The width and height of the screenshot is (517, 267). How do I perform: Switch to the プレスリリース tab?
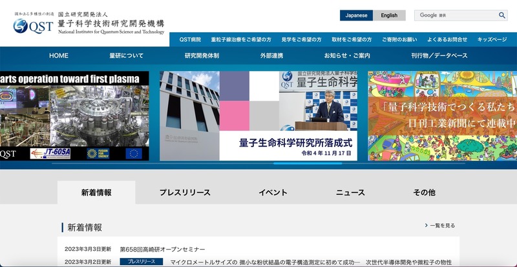(x=185, y=193)
